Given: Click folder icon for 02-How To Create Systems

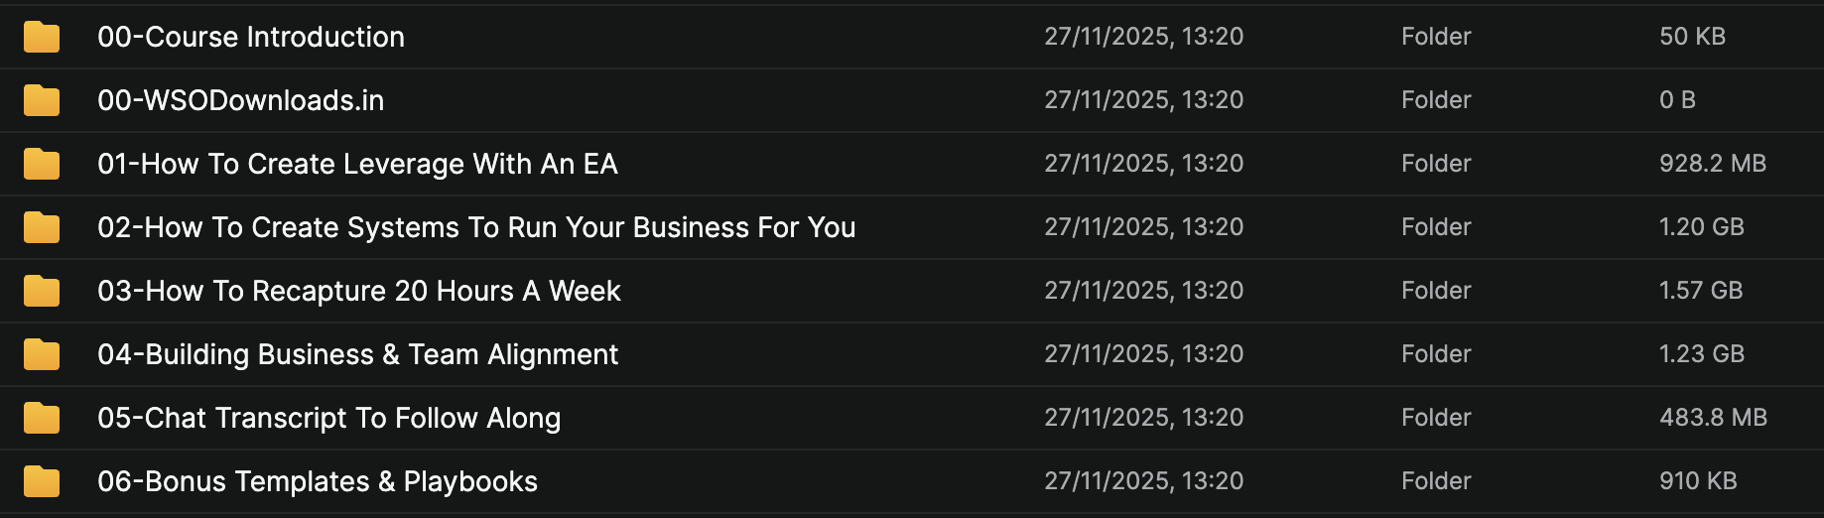Looking at the screenshot, I should (42, 227).
